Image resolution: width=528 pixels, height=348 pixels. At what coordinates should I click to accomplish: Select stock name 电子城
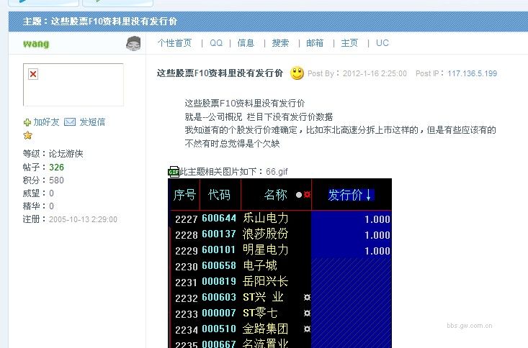[x=260, y=265]
